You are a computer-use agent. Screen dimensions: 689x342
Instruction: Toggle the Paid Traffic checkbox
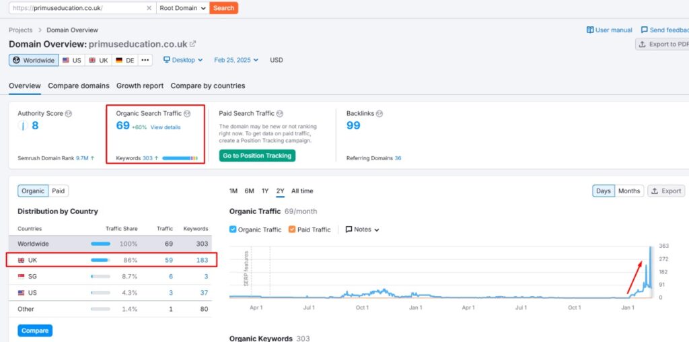coord(292,230)
